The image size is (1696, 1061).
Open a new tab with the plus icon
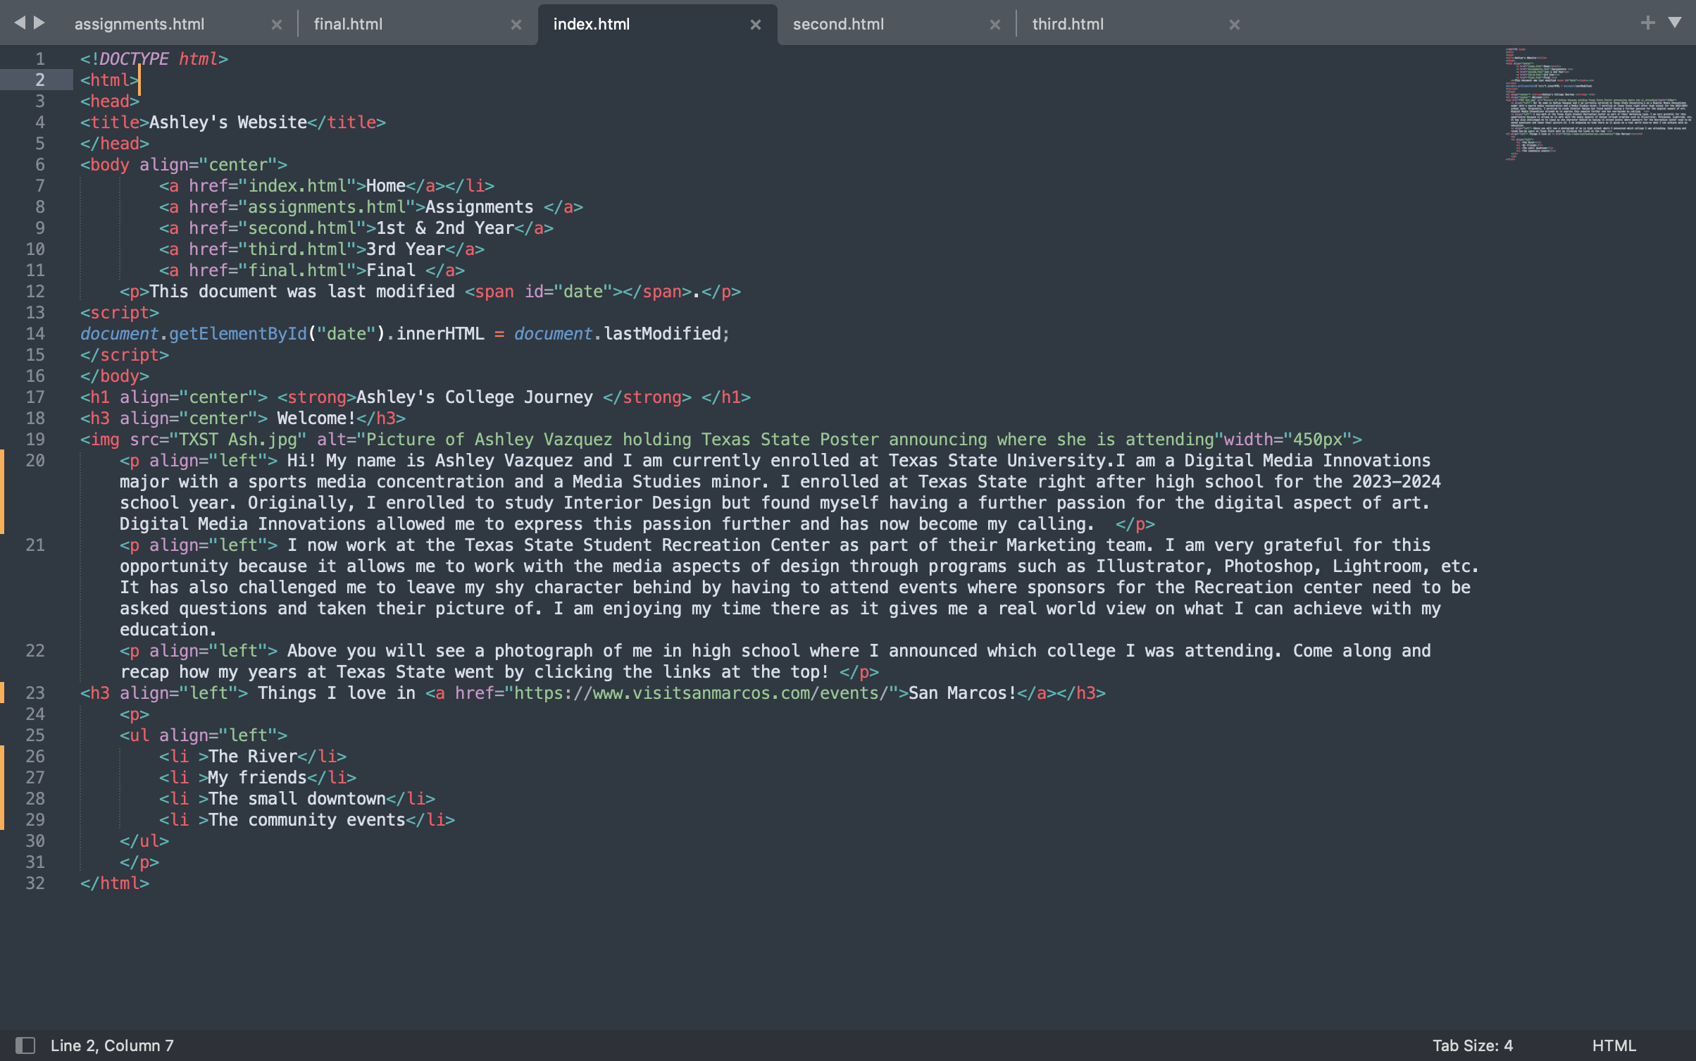(1647, 23)
